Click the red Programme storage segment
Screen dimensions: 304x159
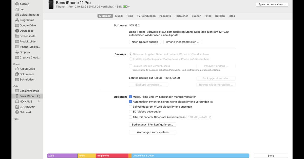pyautogui.click(x=112, y=156)
